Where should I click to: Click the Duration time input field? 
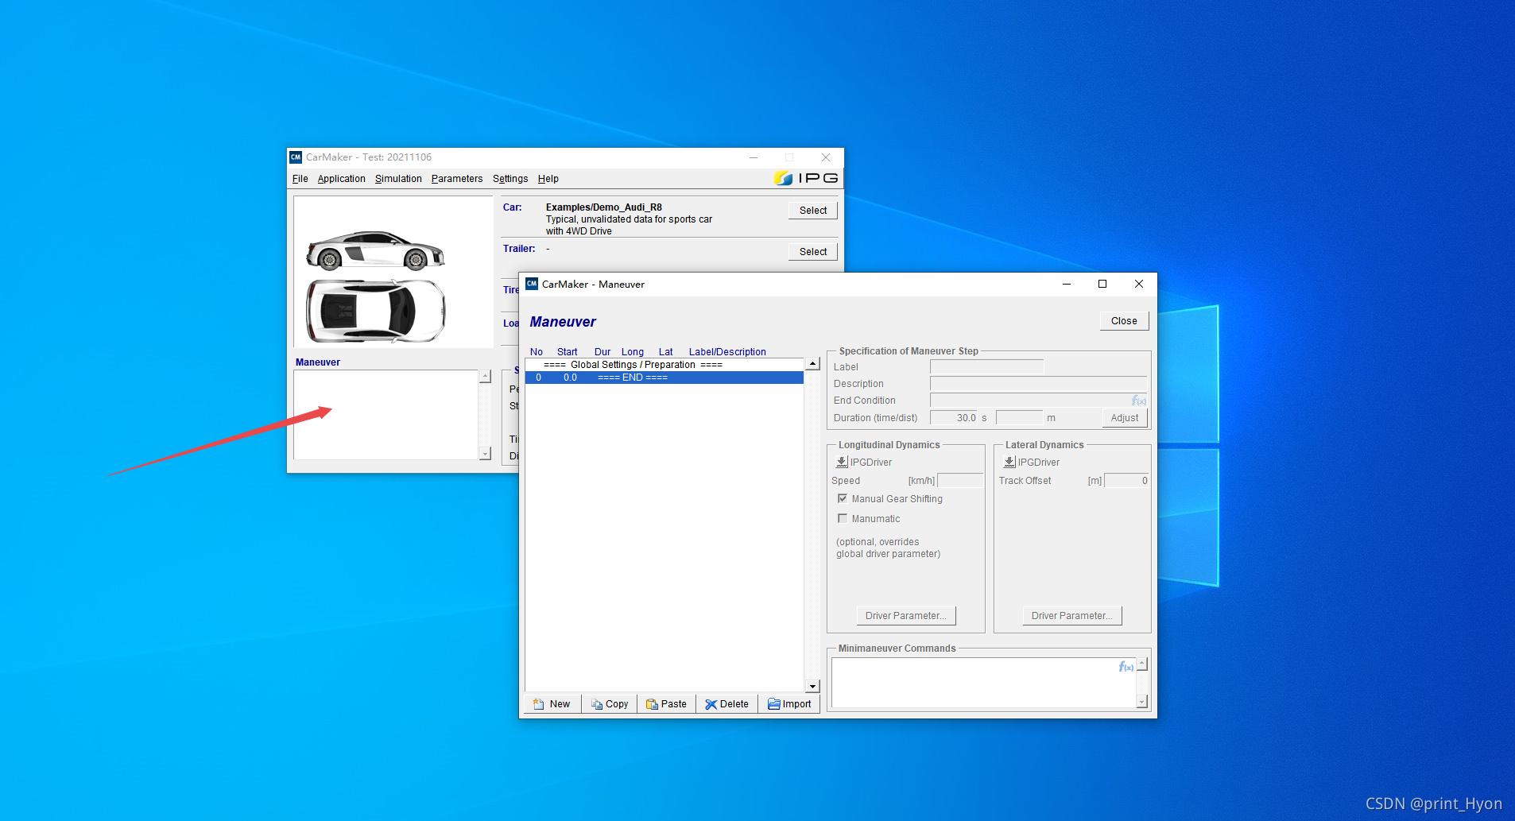point(954,418)
